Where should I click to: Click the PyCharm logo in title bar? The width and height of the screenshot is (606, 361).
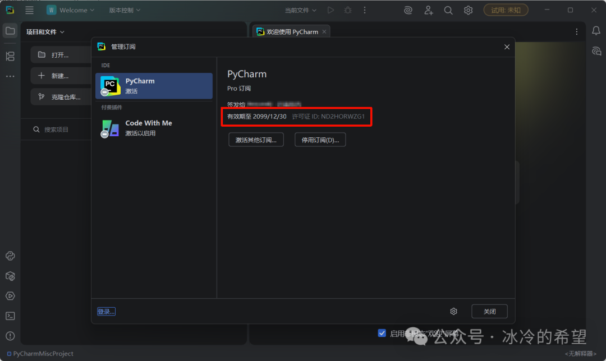coord(10,11)
